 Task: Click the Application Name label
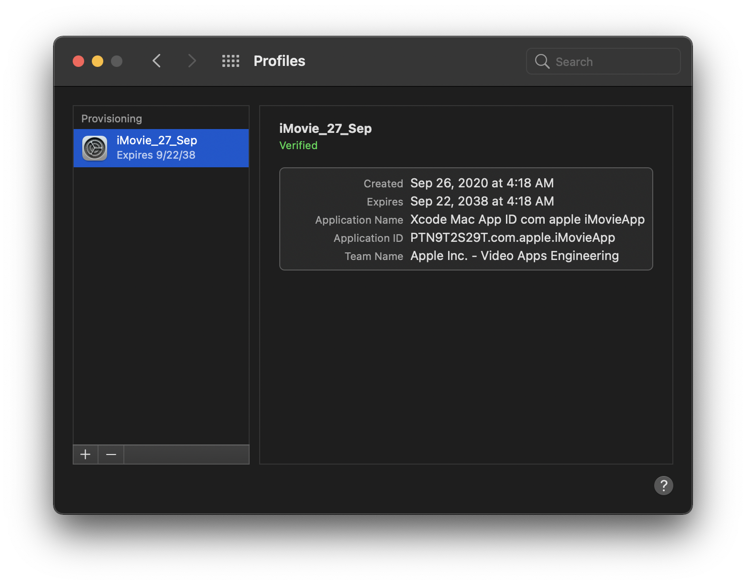coord(359,220)
